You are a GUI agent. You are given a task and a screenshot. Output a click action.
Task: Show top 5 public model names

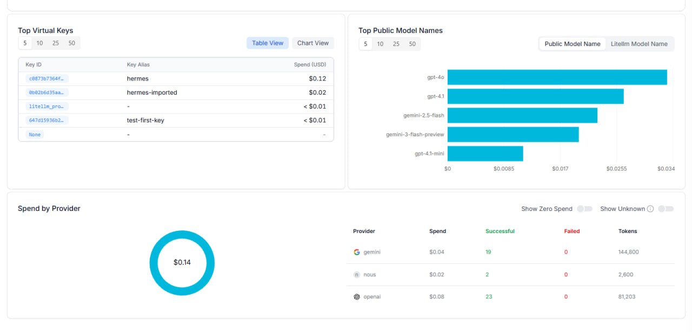click(365, 44)
